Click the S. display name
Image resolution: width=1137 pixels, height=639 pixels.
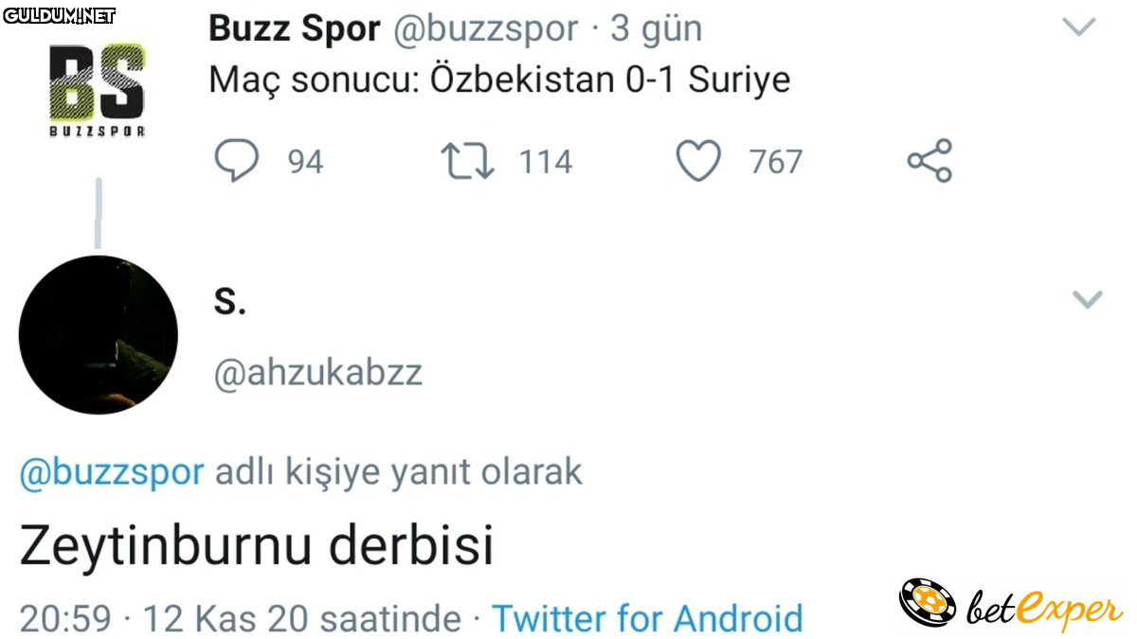(229, 302)
